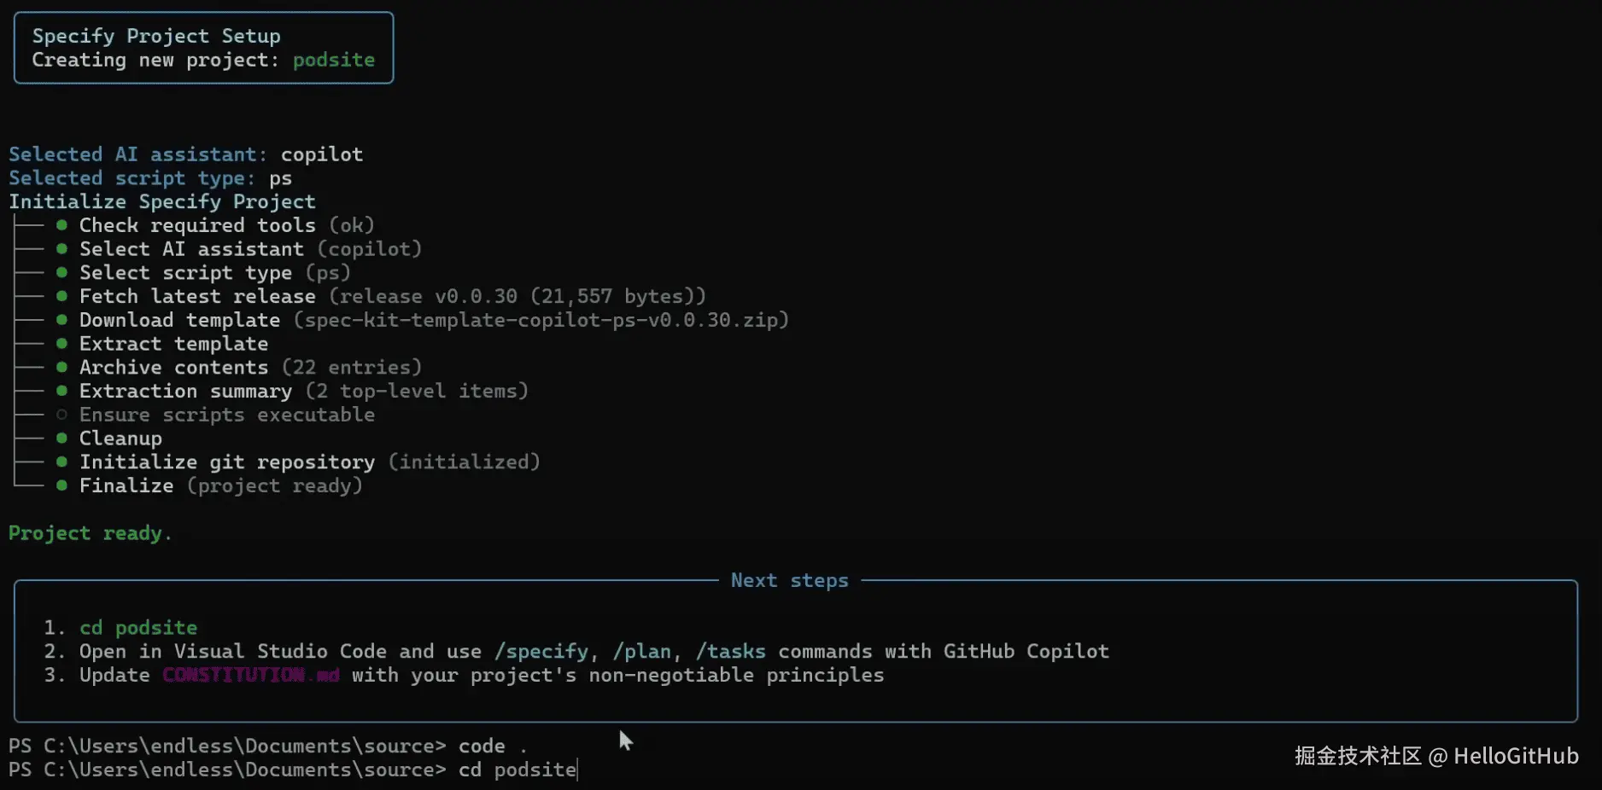The width and height of the screenshot is (1602, 790).
Task: Click the green 'cd podsite' step
Action: [138, 628]
